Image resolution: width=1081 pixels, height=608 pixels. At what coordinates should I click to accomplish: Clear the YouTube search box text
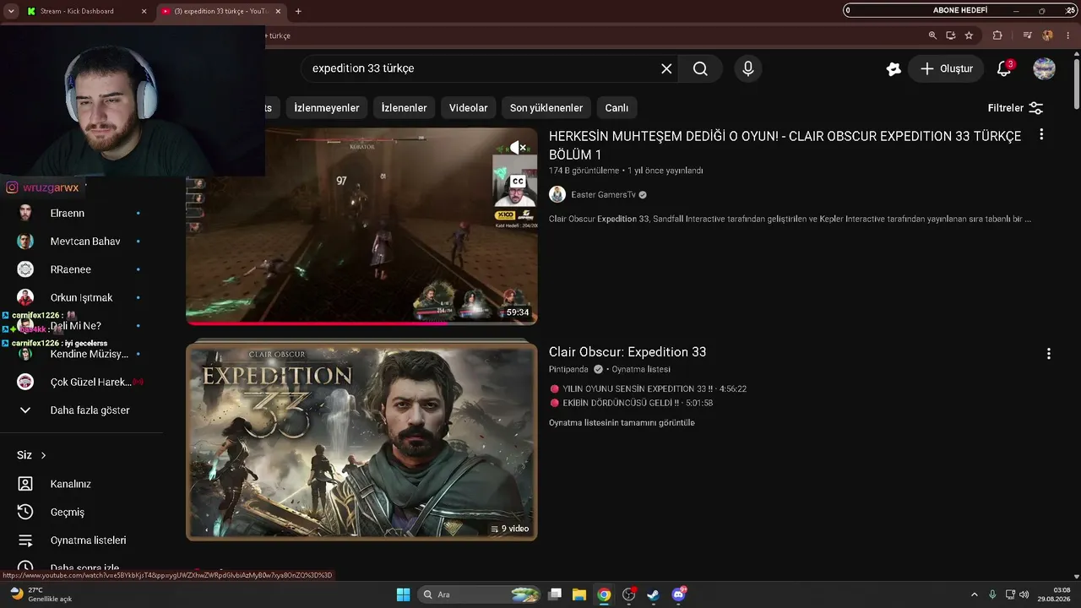[x=666, y=68]
